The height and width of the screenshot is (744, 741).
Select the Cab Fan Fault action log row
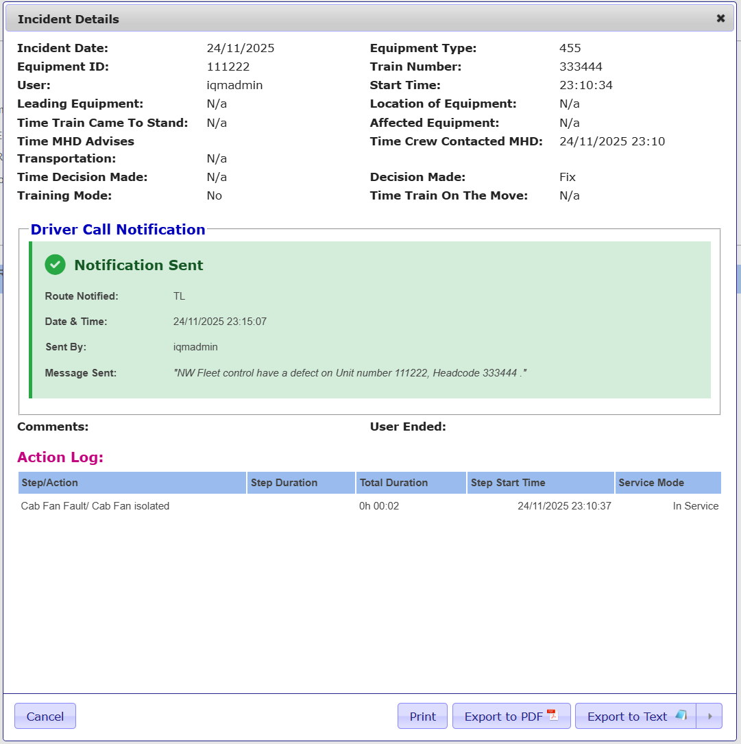coord(95,506)
